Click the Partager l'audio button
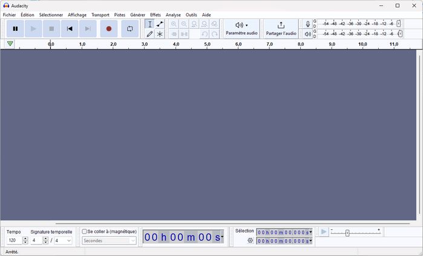 281,28
